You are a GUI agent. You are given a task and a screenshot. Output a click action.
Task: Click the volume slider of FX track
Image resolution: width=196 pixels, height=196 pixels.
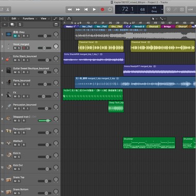44,96
